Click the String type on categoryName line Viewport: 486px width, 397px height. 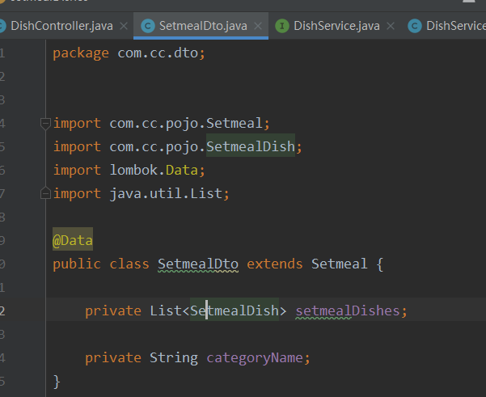174,358
